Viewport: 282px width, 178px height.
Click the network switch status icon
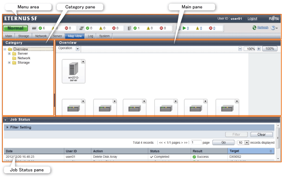tap(82, 28)
